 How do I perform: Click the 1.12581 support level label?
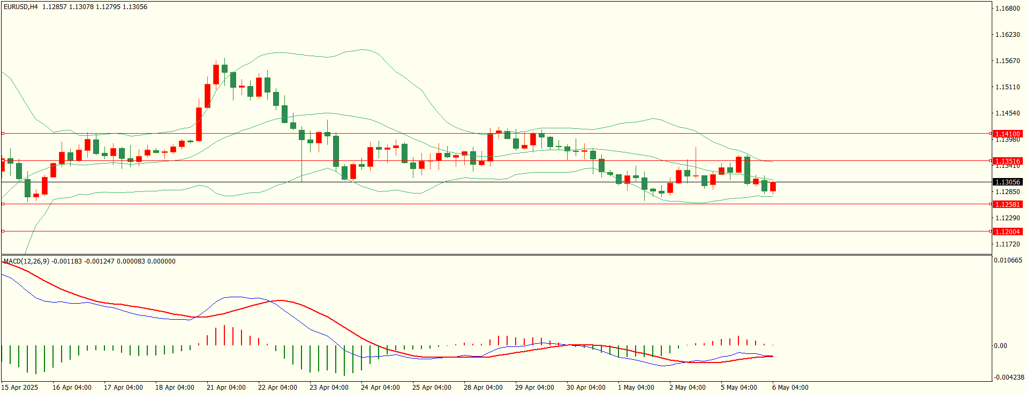(1007, 204)
